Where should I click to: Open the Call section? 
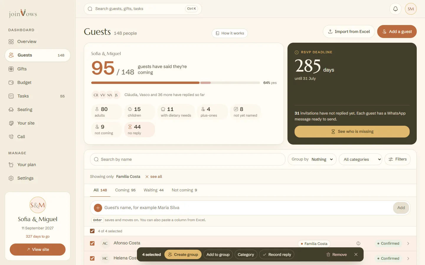38,137
